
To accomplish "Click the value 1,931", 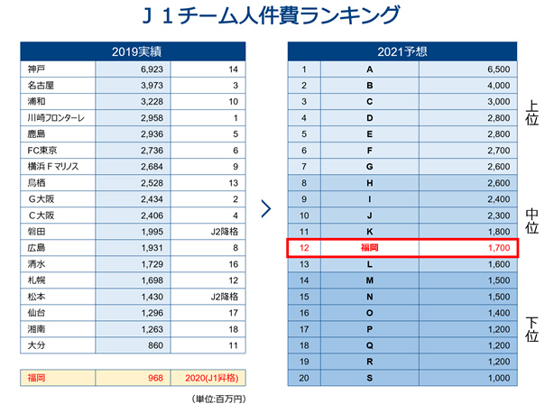I will click(152, 248).
